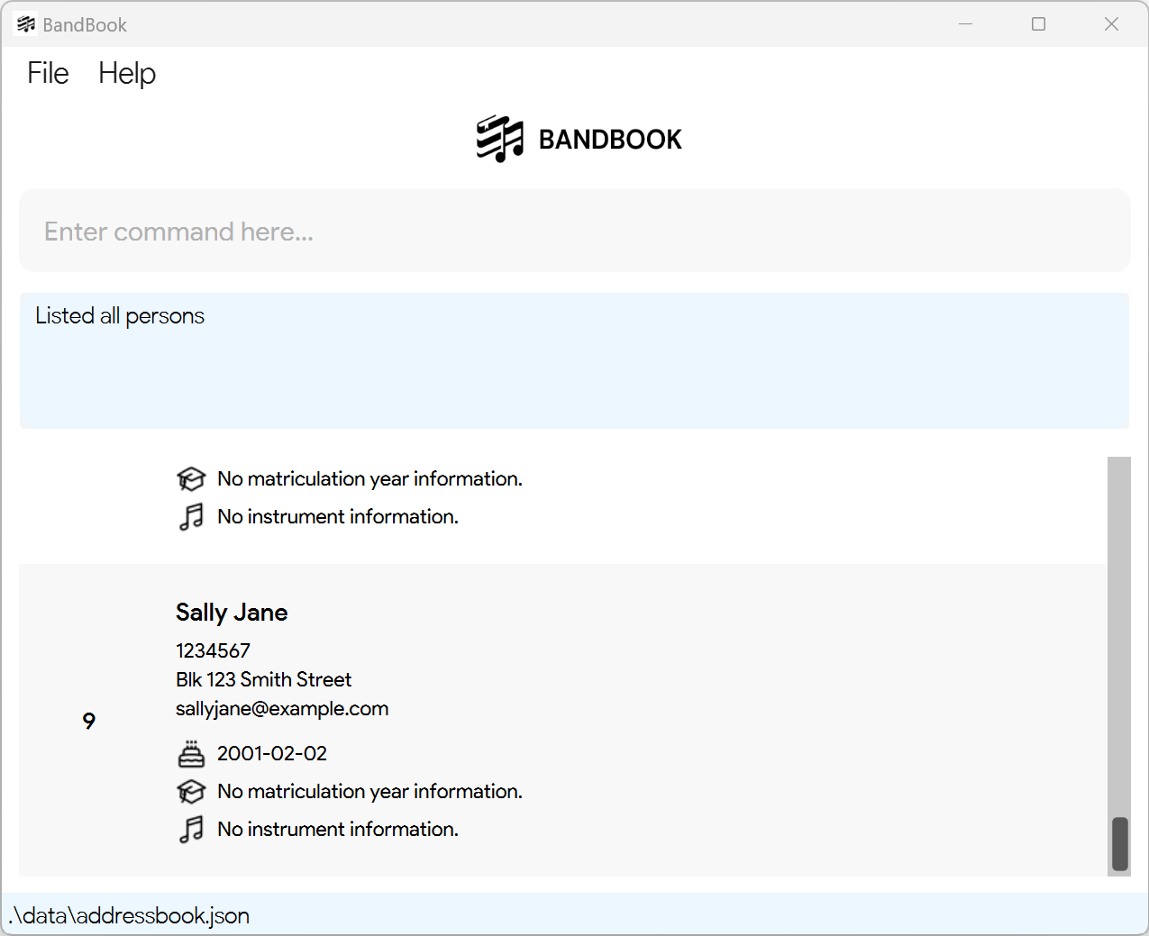Click the BandBook title bar app icon
The width and height of the screenshot is (1149, 936).
(26, 24)
